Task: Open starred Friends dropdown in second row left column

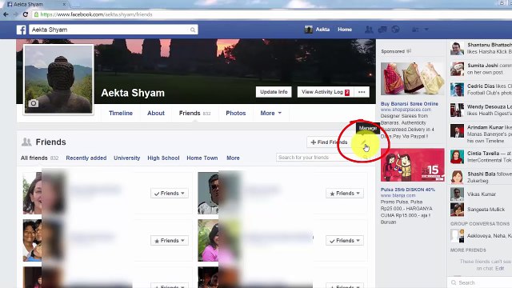Action: click(170, 241)
